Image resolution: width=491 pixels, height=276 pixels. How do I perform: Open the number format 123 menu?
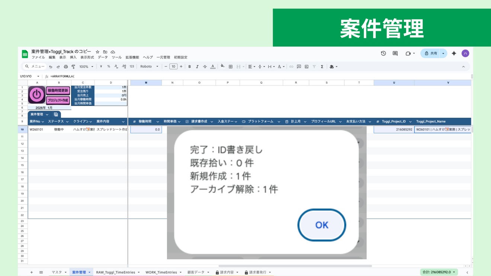click(x=132, y=67)
